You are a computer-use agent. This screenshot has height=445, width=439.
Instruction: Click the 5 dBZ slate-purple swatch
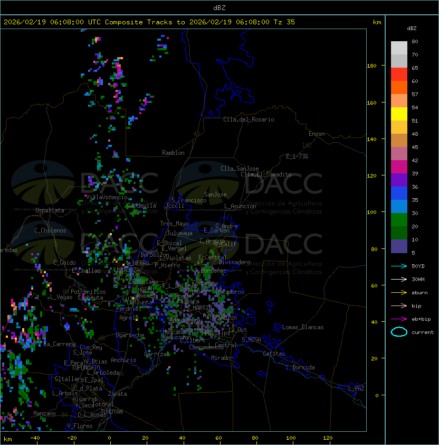tap(399, 246)
